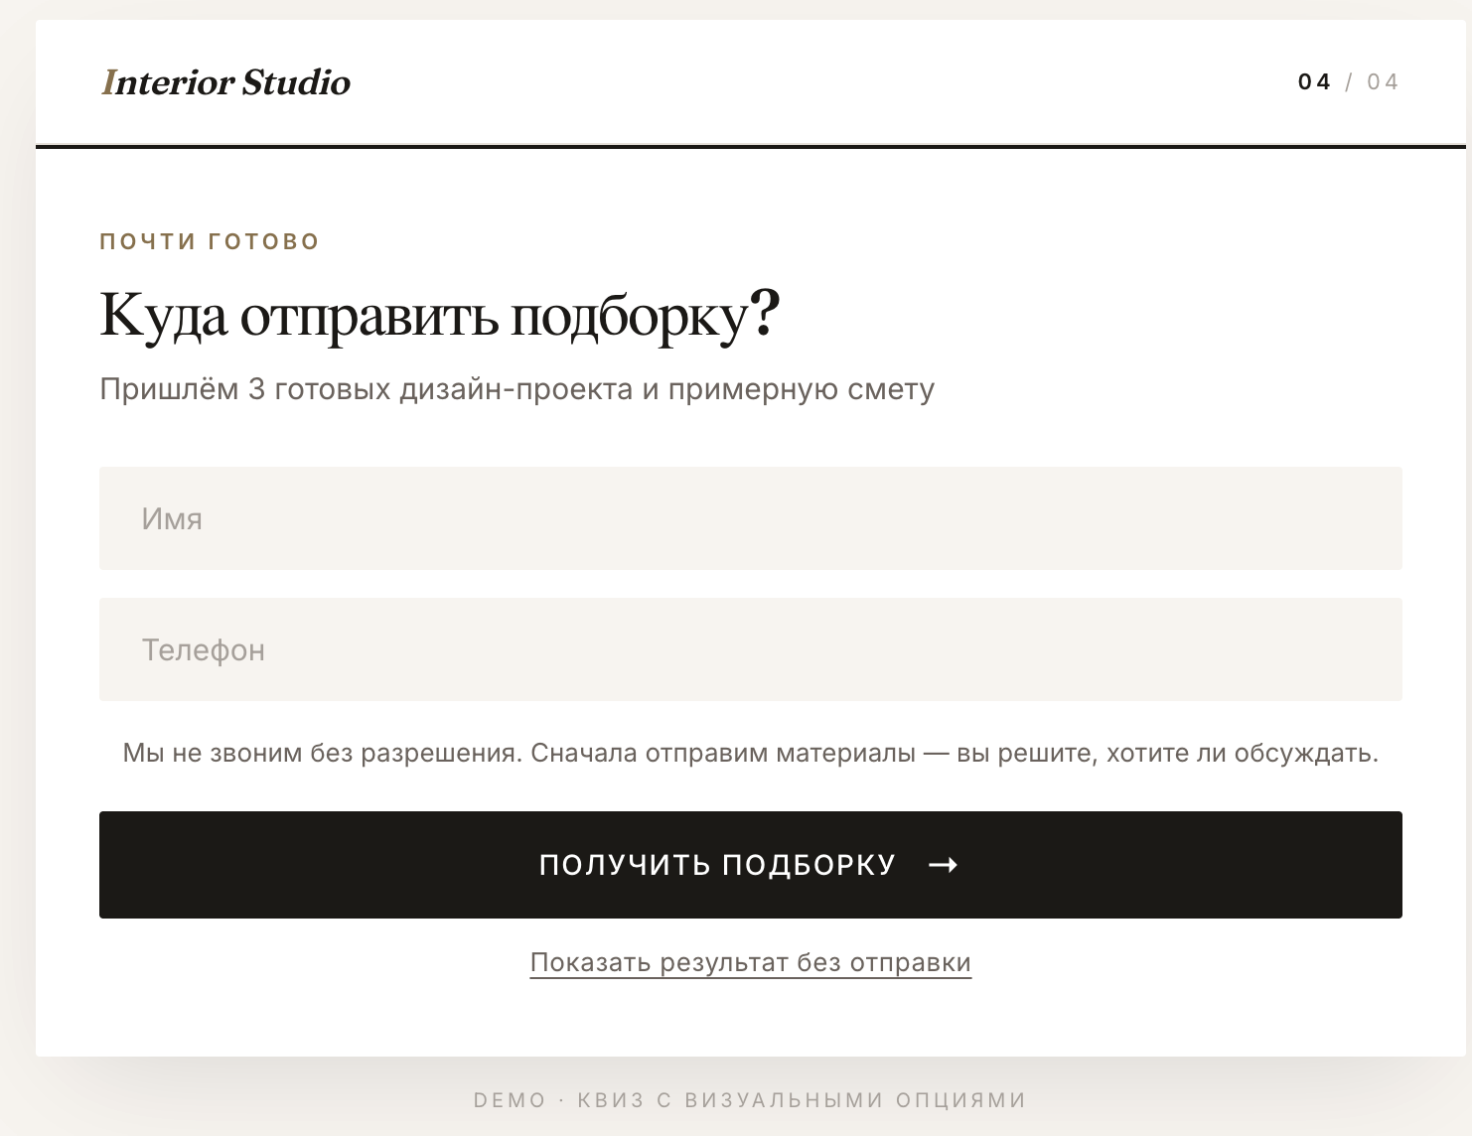Click the Interior Studio logo
Image resolution: width=1472 pixels, height=1136 pixels.
pos(226,83)
